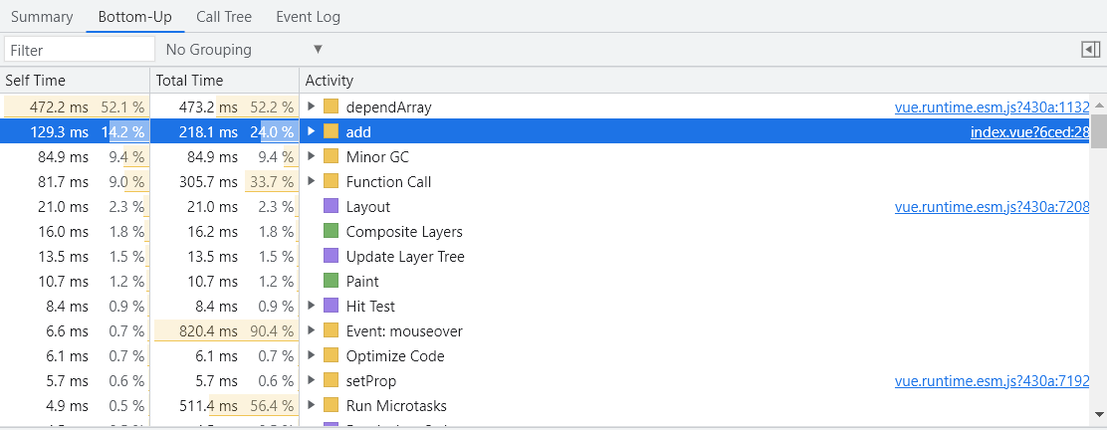Sort by the Self Time column header
Screen dimensions: 1107x430
click(75, 81)
